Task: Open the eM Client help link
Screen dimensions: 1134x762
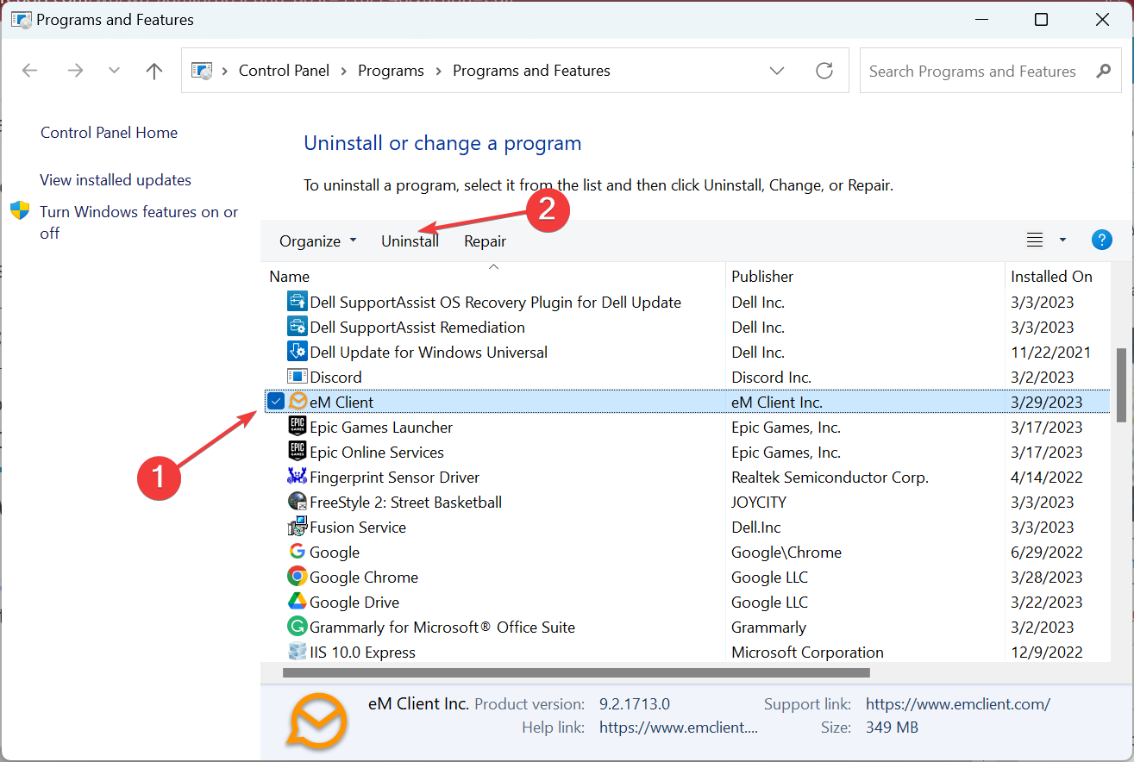Action: pyautogui.click(x=679, y=727)
